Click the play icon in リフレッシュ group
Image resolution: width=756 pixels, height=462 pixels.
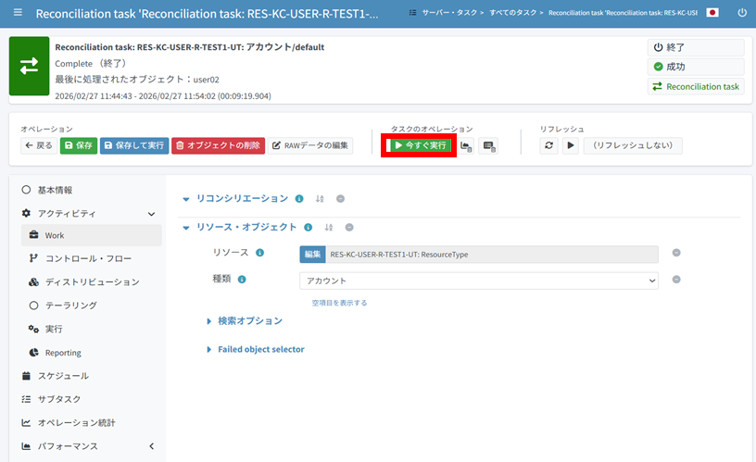tap(571, 145)
